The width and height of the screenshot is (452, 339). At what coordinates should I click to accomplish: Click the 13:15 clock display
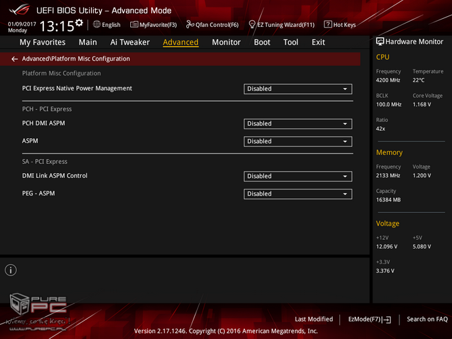point(57,26)
